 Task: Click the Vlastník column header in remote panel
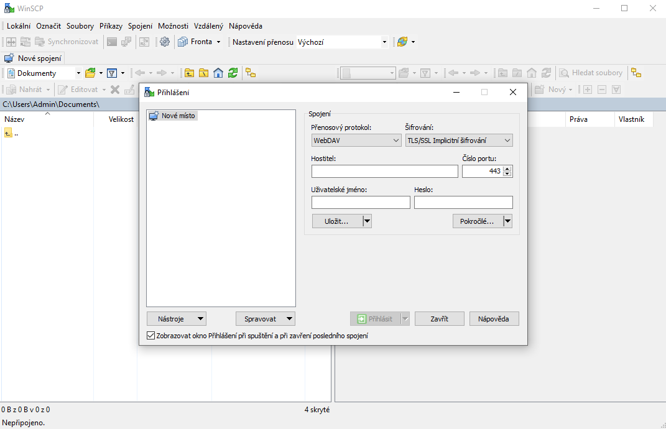pyautogui.click(x=633, y=119)
